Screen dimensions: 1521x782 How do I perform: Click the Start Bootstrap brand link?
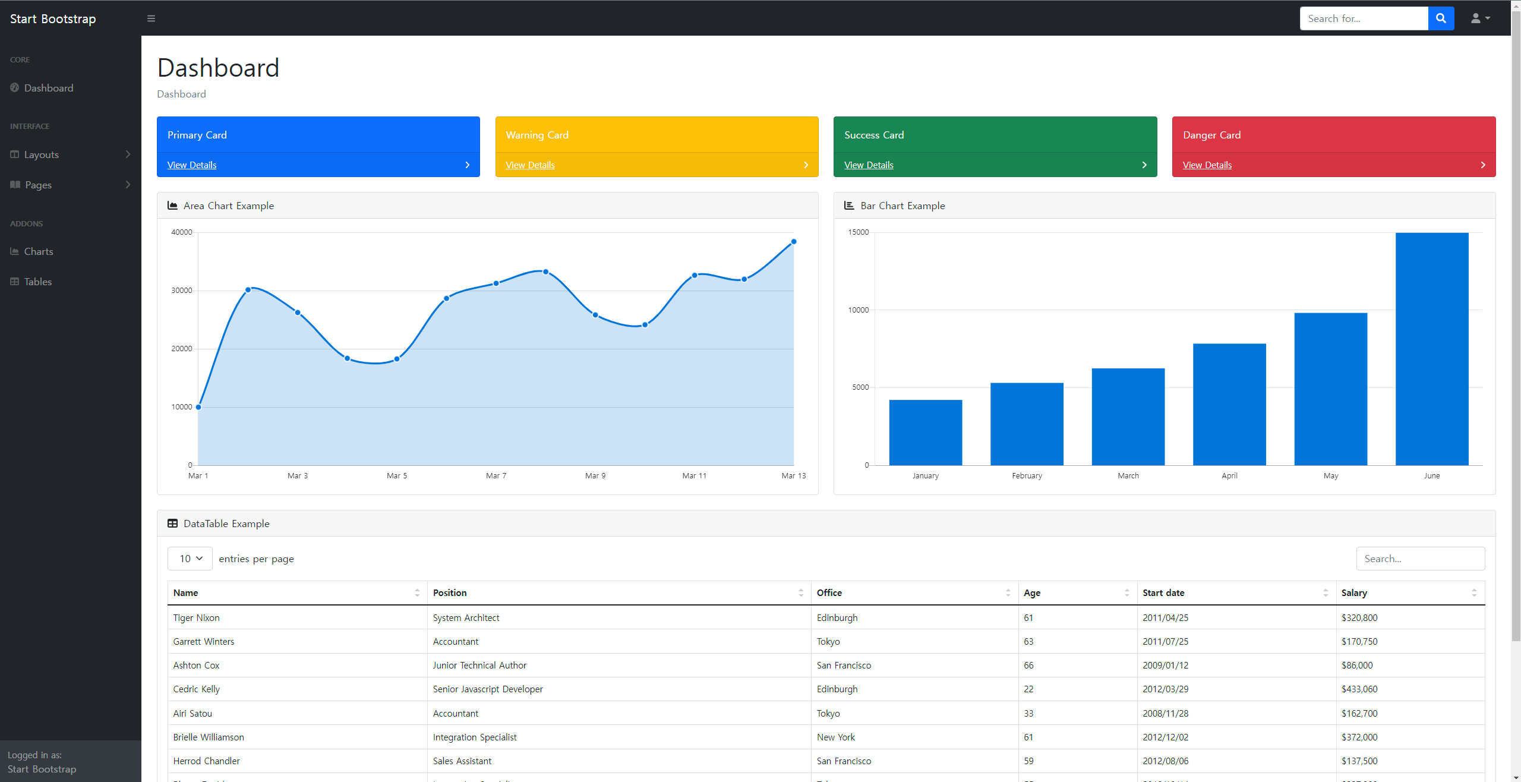[x=53, y=18]
